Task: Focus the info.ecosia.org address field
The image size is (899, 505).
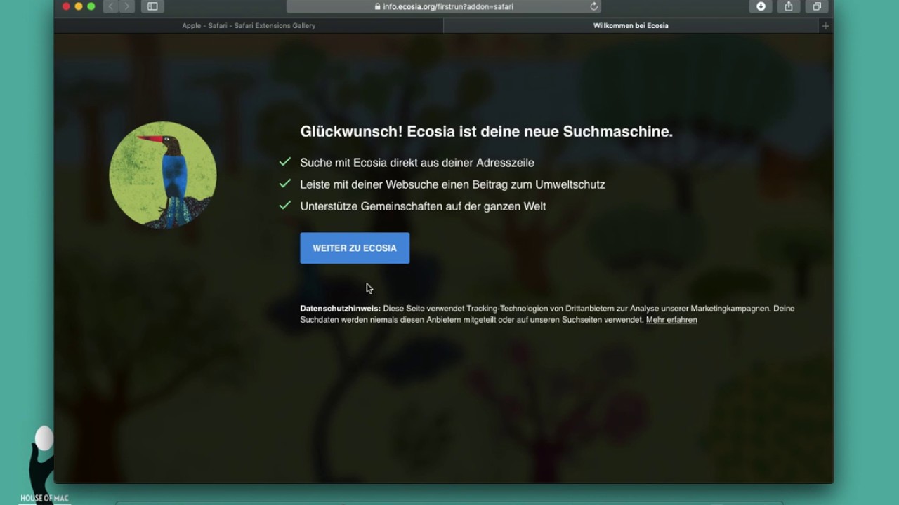Action: (444, 6)
